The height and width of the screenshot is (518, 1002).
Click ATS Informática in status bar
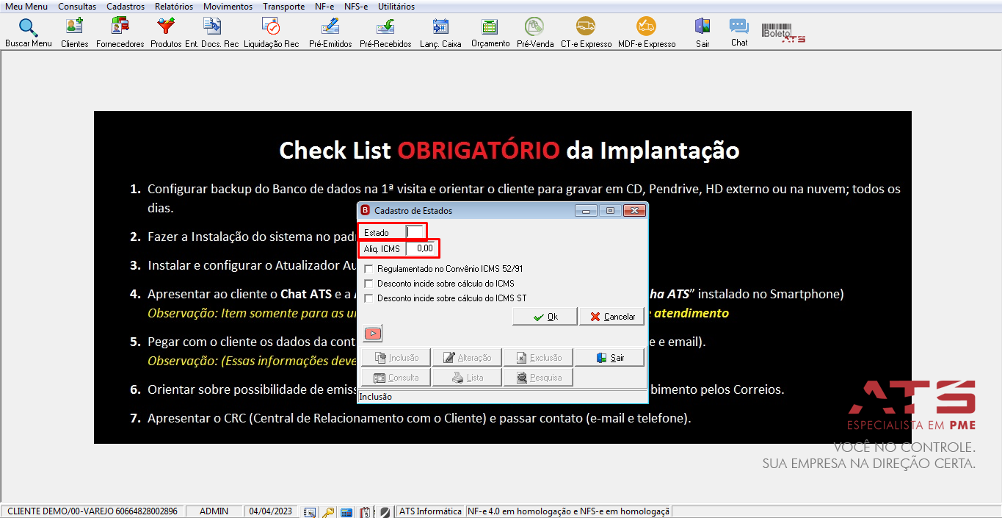point(430,511)
